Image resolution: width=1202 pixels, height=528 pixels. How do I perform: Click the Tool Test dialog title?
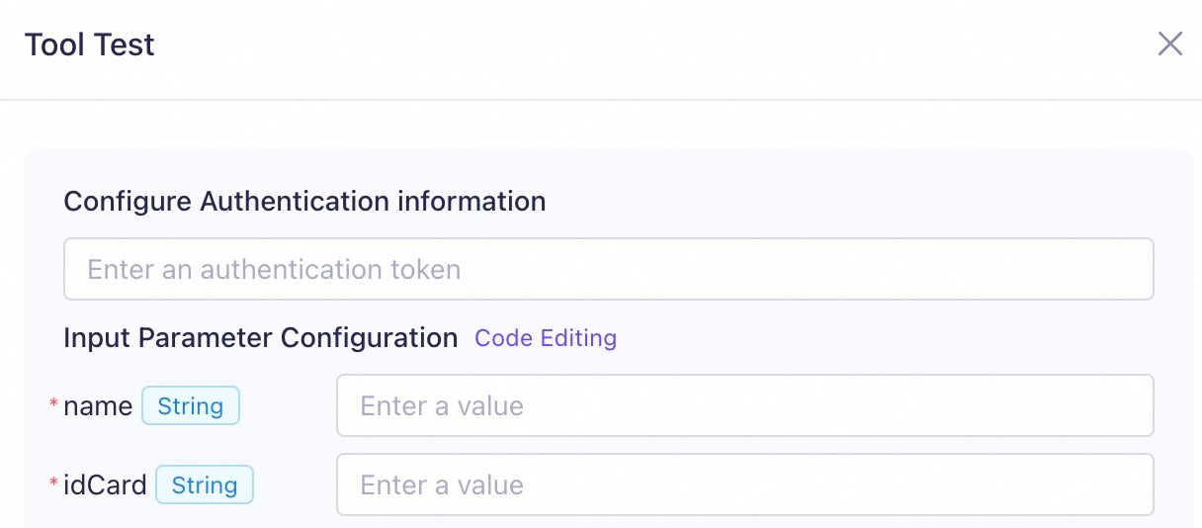click(x=90, y=44)
